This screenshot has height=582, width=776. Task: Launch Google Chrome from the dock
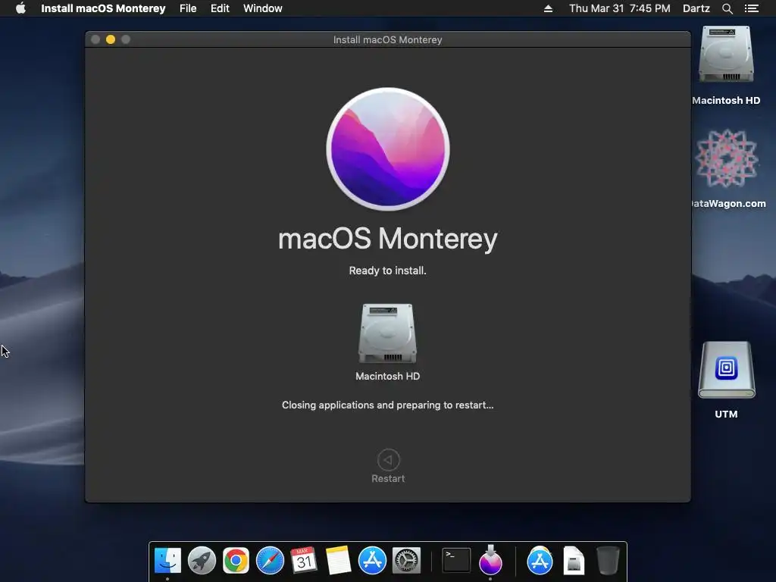236,561
